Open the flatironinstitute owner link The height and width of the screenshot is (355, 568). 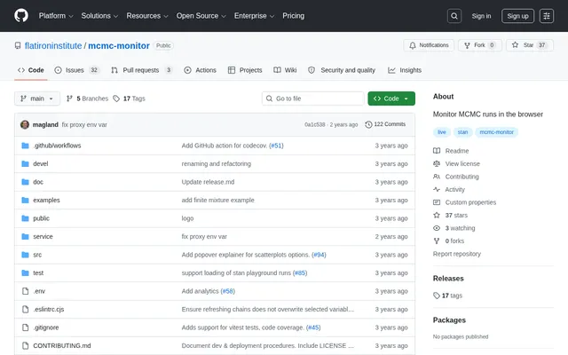coord(53,45)
